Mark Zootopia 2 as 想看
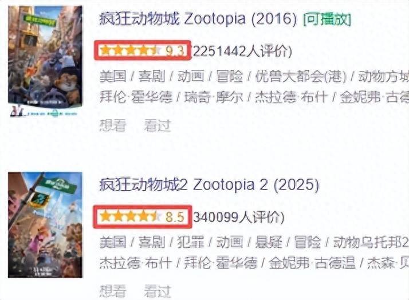 point(113,291)
